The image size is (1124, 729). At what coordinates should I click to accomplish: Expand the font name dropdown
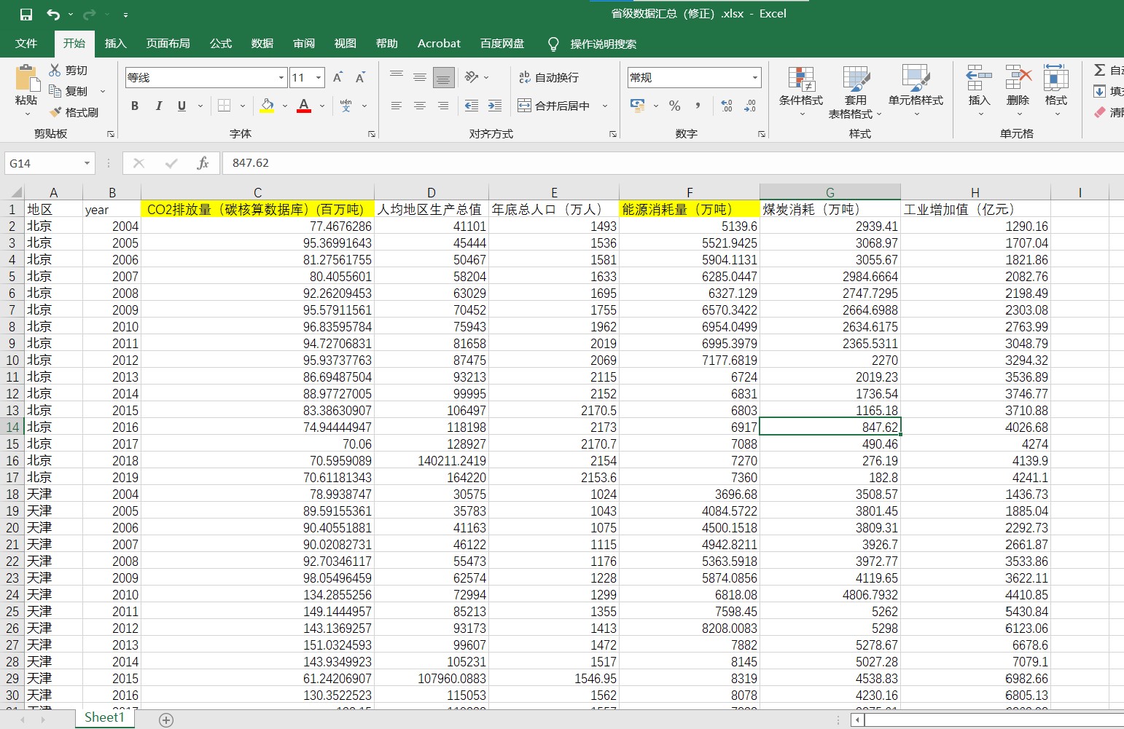(281, 77)
